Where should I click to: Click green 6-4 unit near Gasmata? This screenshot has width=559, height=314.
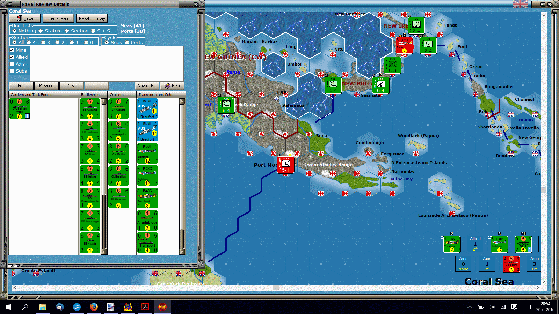pos(380,85)
